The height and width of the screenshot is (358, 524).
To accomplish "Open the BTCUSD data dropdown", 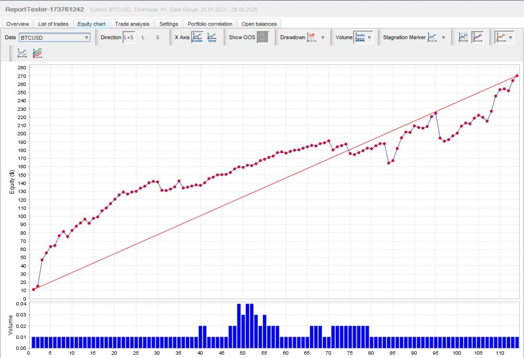I will click(55, 37).
